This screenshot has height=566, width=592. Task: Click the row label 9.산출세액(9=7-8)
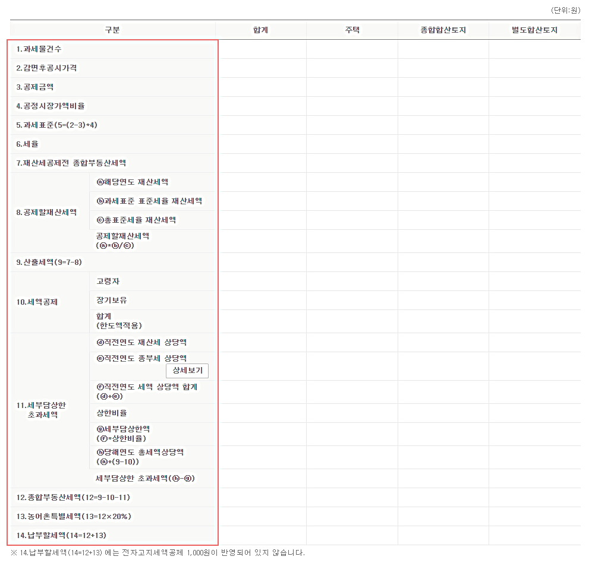(x=49, y=263)
